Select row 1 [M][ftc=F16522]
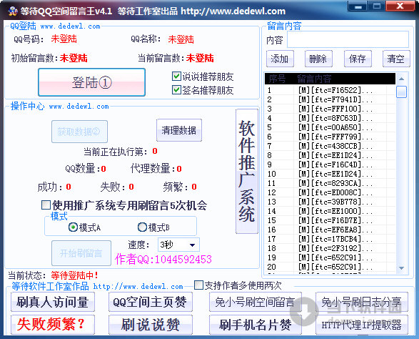The width and height of the screenshot is (419, 339). 330,90
